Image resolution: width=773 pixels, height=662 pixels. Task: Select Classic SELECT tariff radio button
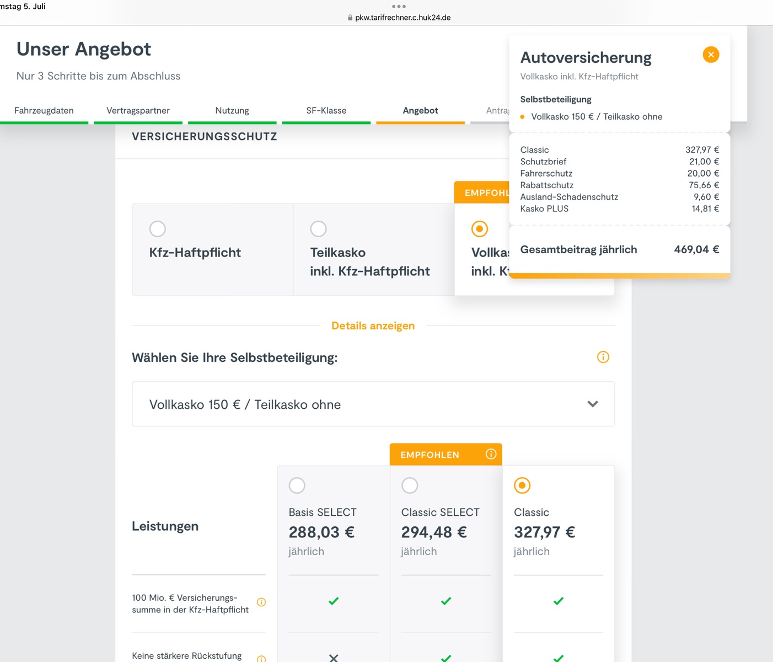[x=410, y=485]
